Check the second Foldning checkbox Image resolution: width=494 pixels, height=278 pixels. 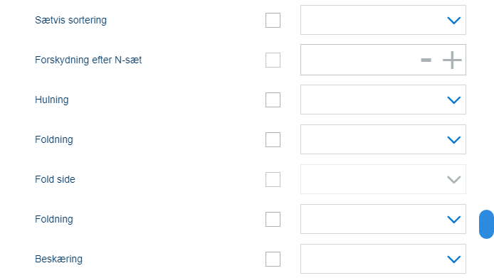tap(273, 219)
